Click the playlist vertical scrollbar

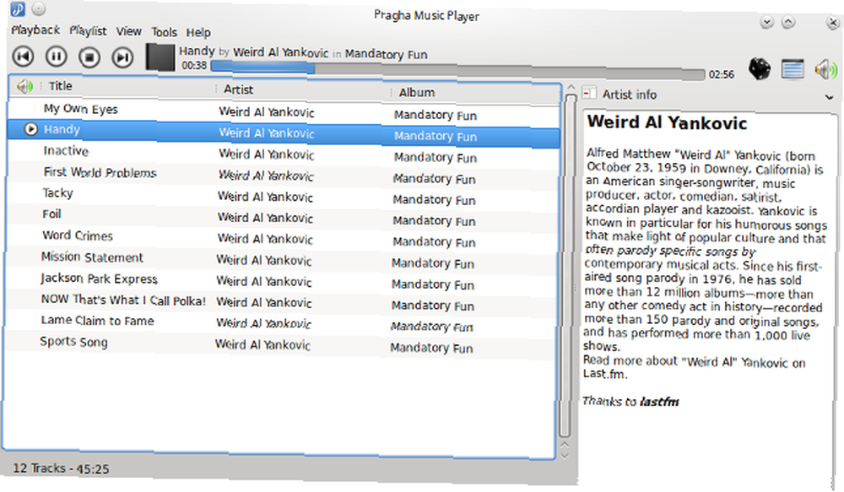point(567,264)
